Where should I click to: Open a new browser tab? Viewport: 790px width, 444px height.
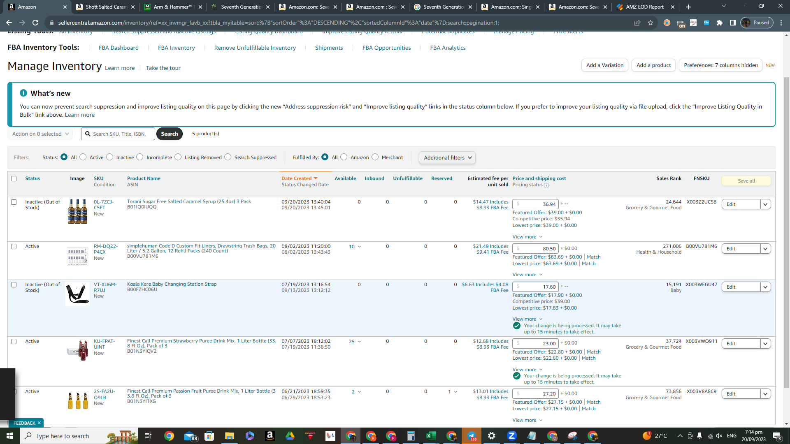click(688, 7)
